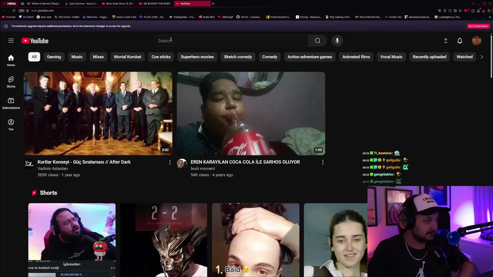Open the account avatar menu

tap(476, 40)
